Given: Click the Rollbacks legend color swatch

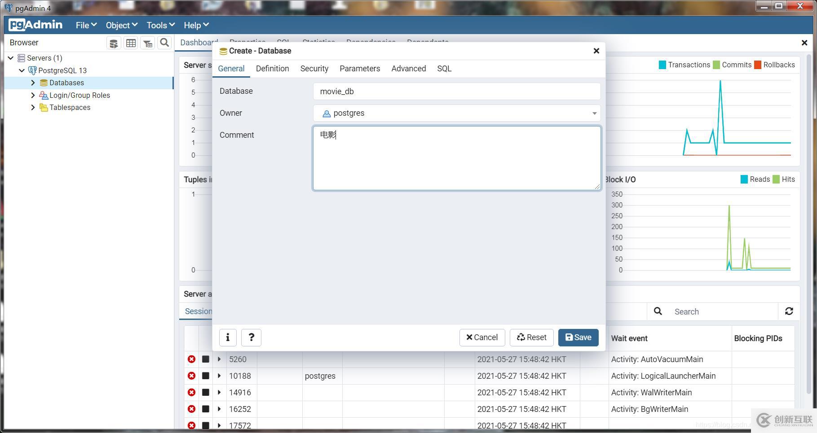Looking at the screenshot, I should 758,65.
